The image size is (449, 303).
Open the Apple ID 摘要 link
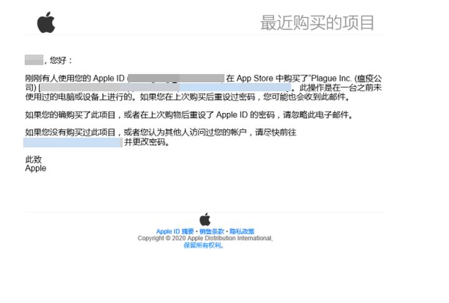click(x=175, y=231)
